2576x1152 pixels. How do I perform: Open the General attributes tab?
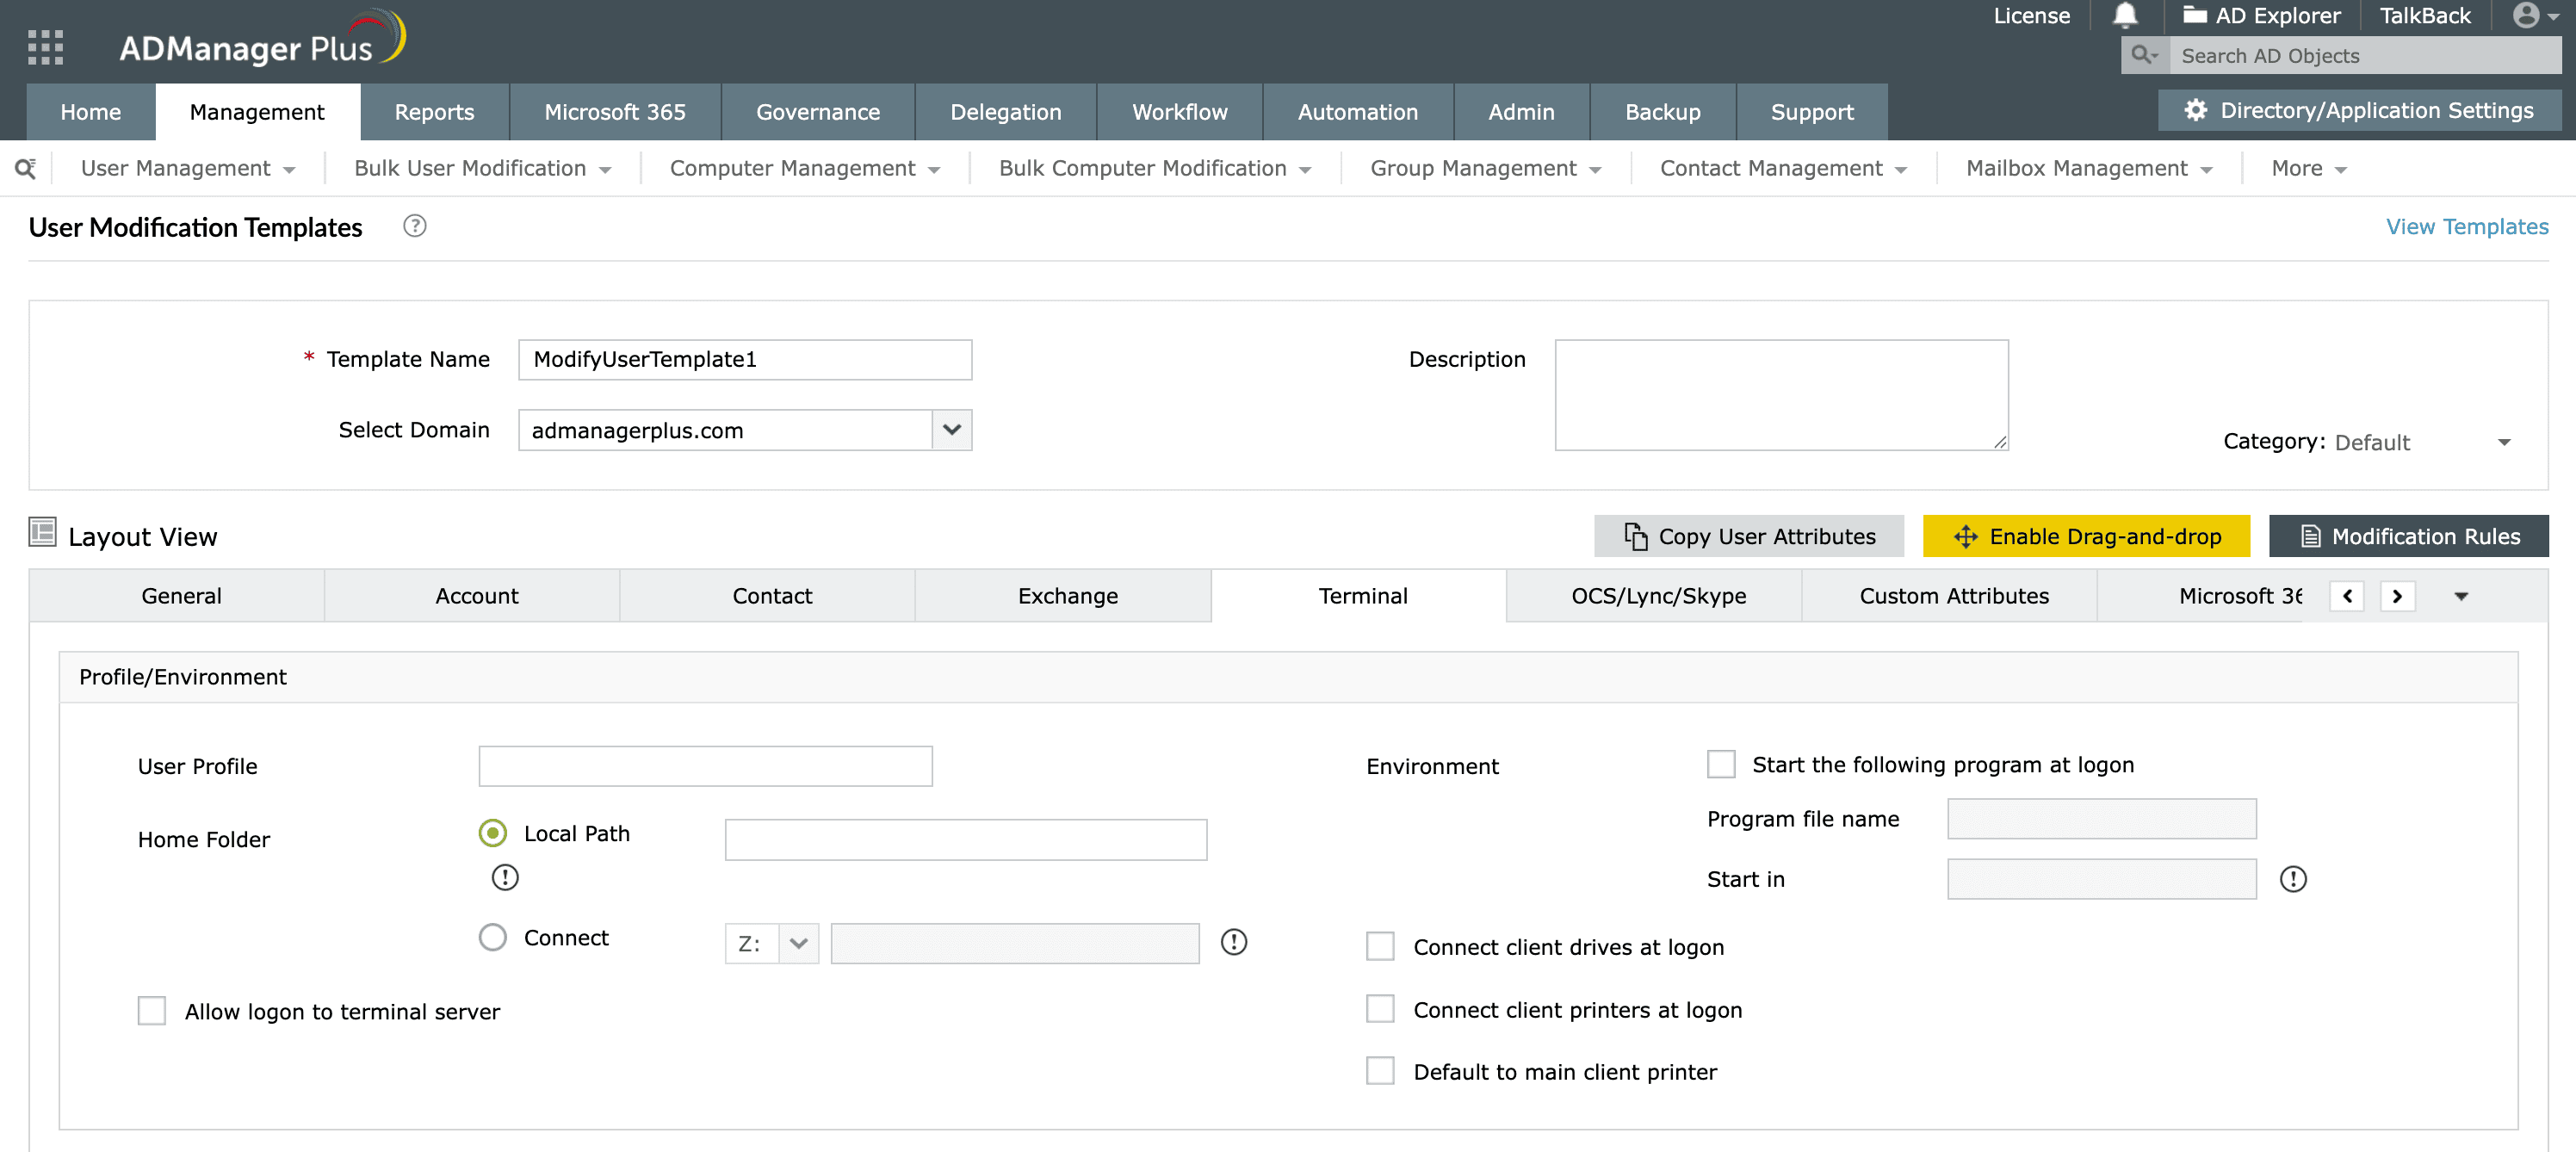[x=181, y=596]
